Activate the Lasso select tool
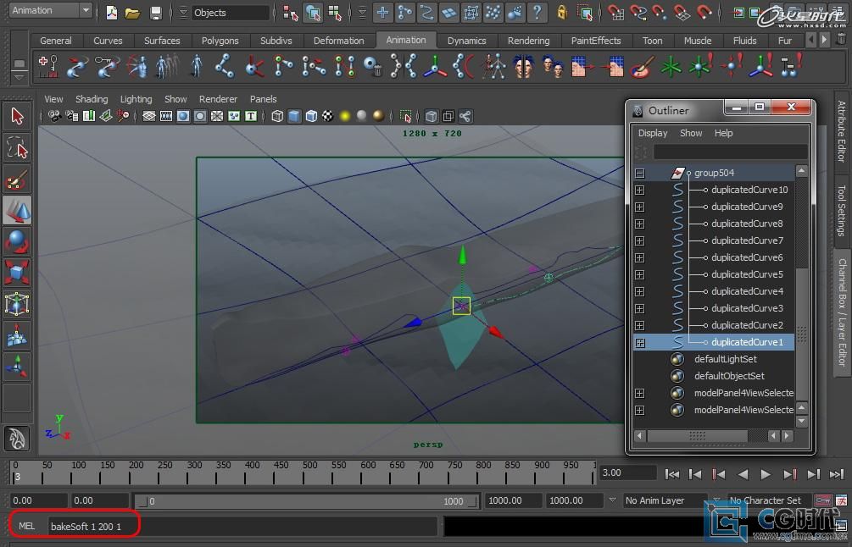The height and width of the screenshot is (547, 852). click(17, 147)
